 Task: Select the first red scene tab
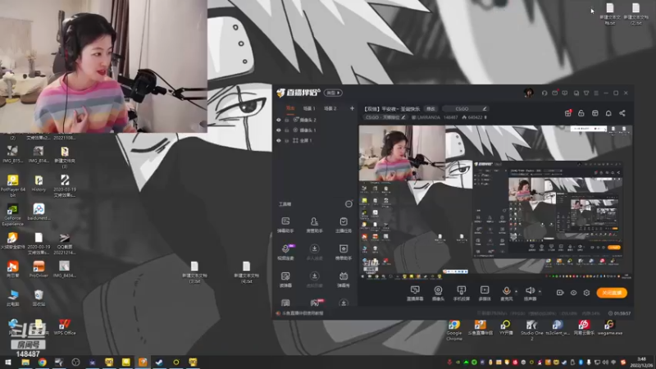click(290, 108)
